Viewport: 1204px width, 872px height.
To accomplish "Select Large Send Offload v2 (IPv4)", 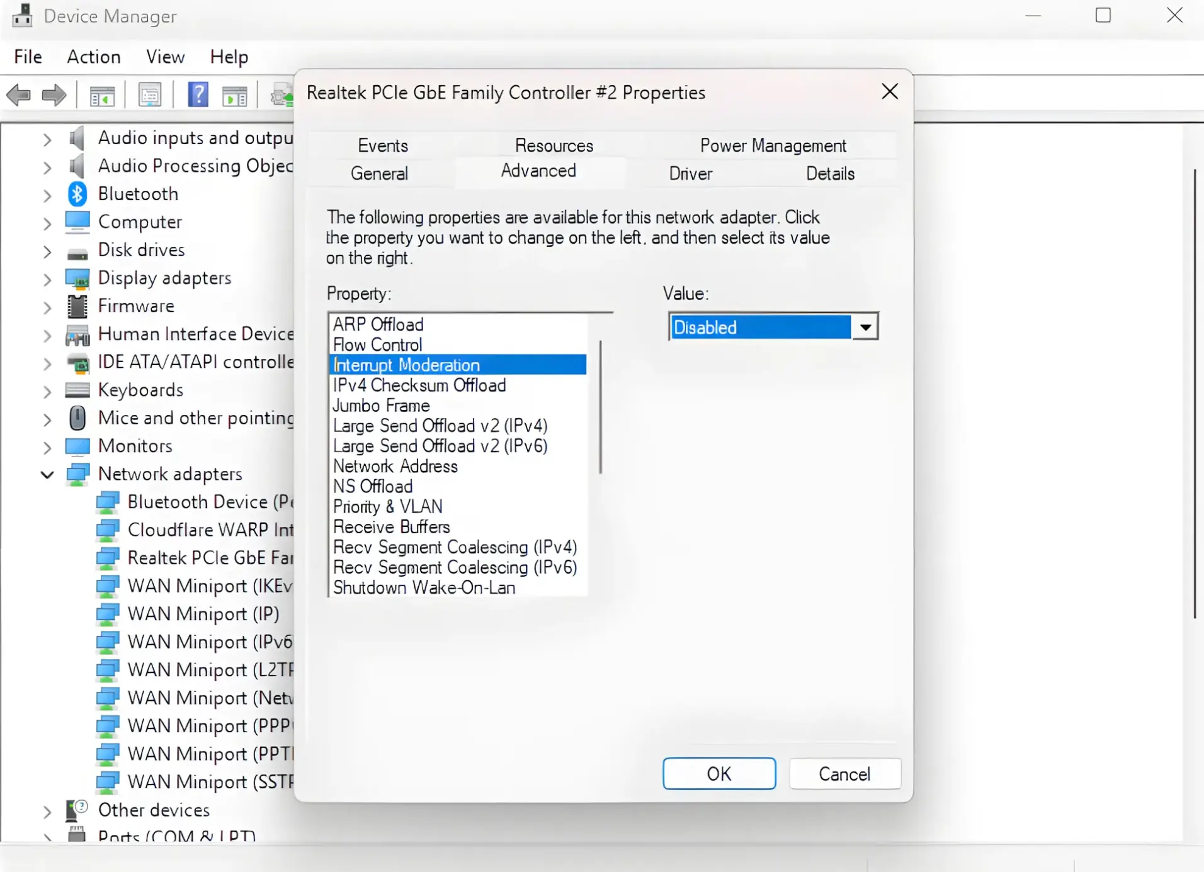I will [x=458, y=426].
